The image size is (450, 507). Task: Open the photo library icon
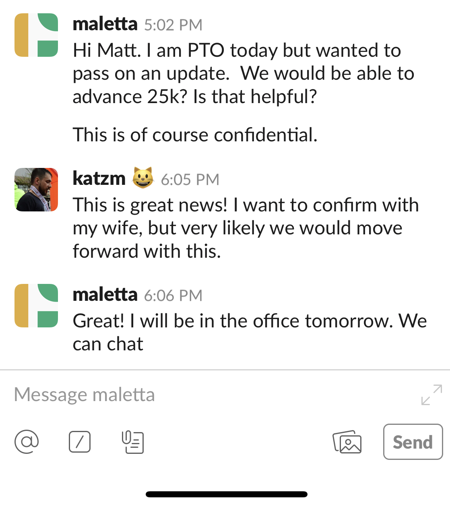point(347,442)
